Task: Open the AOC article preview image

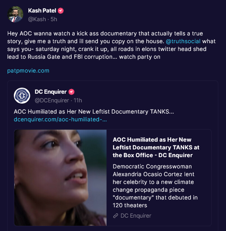Action: 60,177
